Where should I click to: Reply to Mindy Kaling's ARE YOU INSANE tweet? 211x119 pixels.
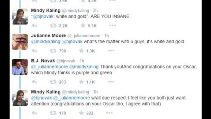(34, 25)
